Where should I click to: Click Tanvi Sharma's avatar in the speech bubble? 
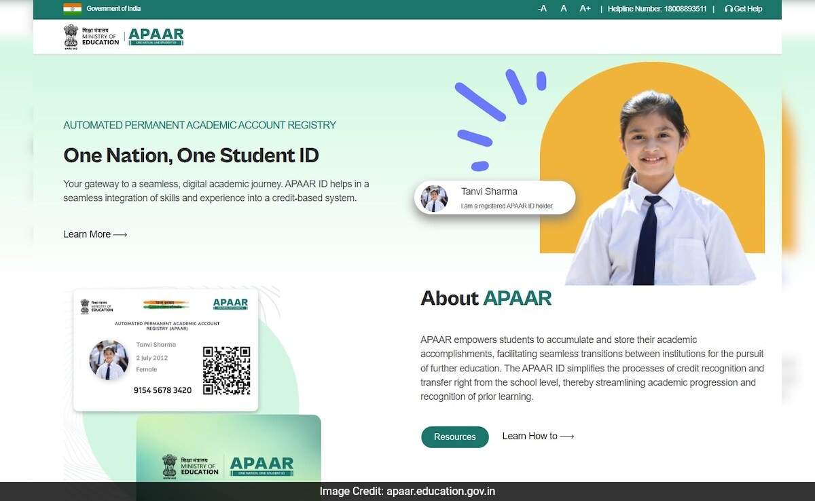434,198
